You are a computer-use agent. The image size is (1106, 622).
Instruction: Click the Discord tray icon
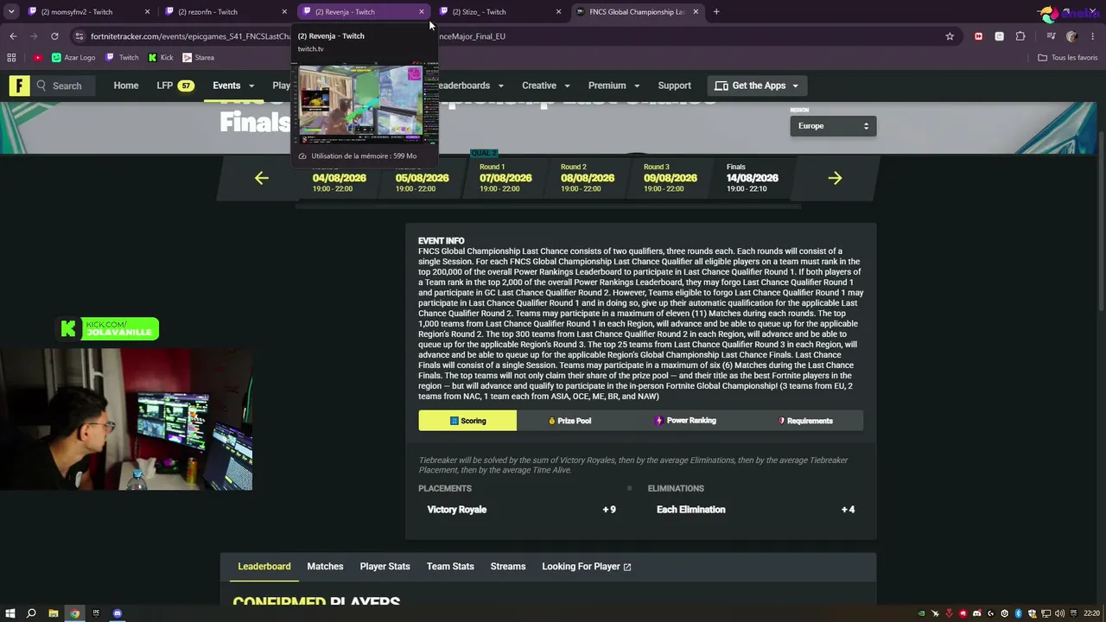[x=976, y=613]
